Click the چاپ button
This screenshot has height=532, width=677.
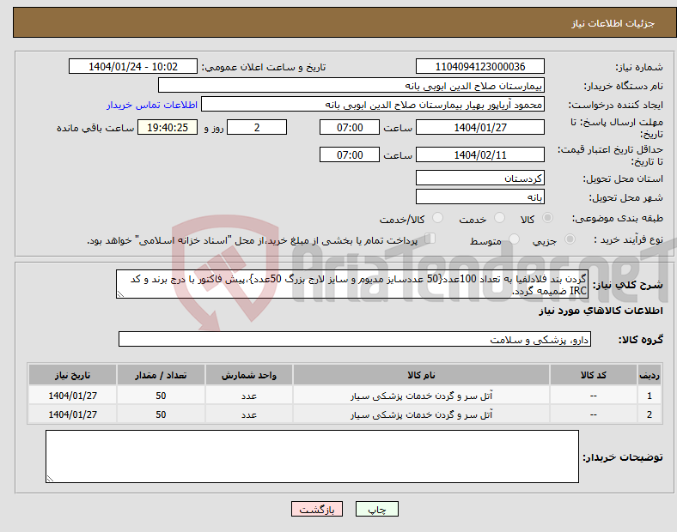(377, 509)
